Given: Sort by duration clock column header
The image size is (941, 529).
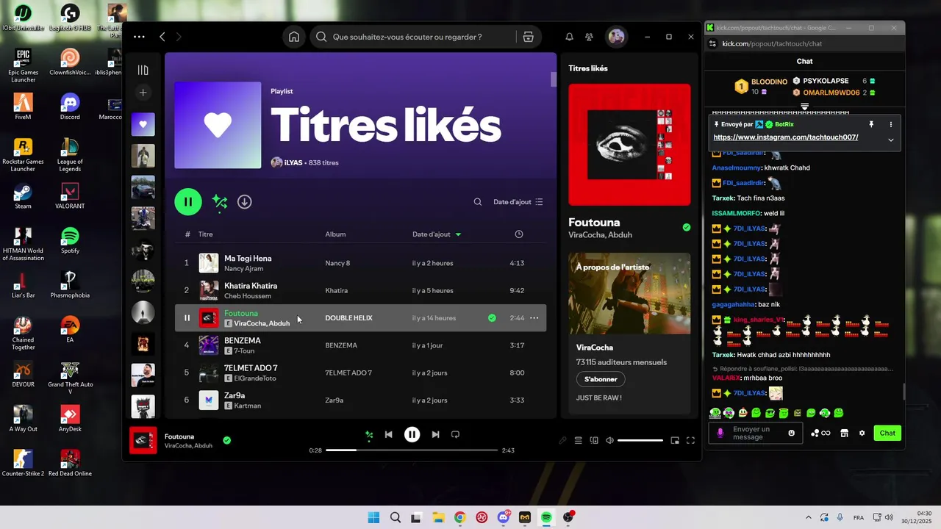Looking at the screenshot, I should 519,234.
